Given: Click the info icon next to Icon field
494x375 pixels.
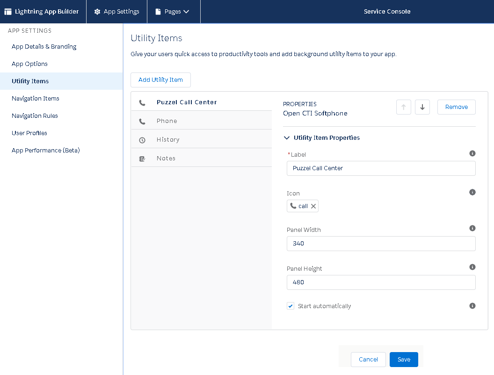Looking at the screenshot, I should tap(472, 192).
